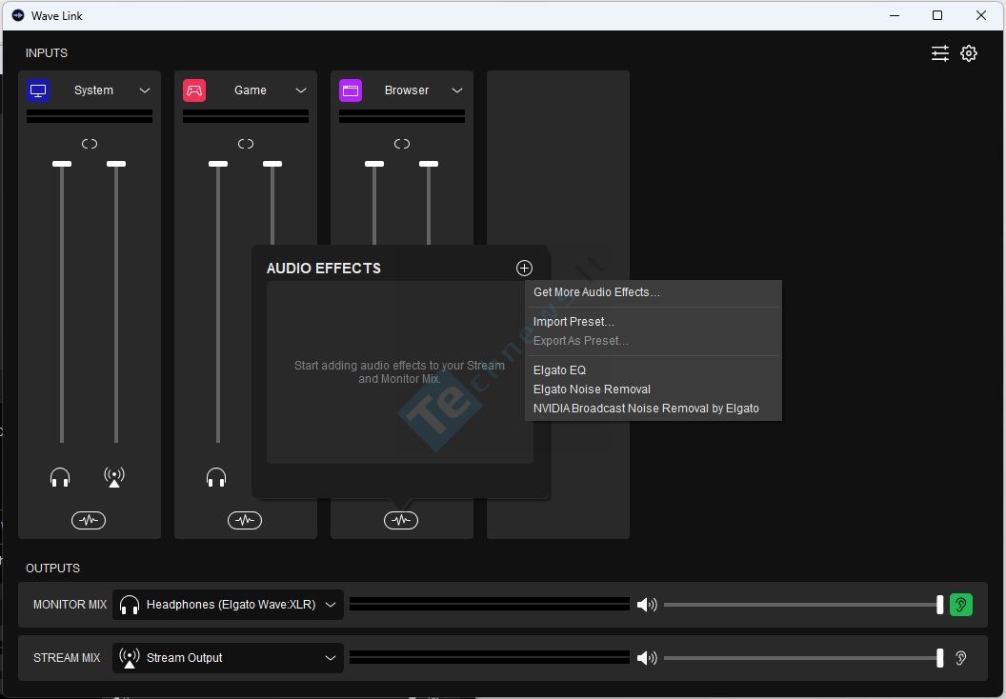Click 'Start adding audio effects' placeholder text
Screen dimensions: 1006x699
[x=399, y=372]
